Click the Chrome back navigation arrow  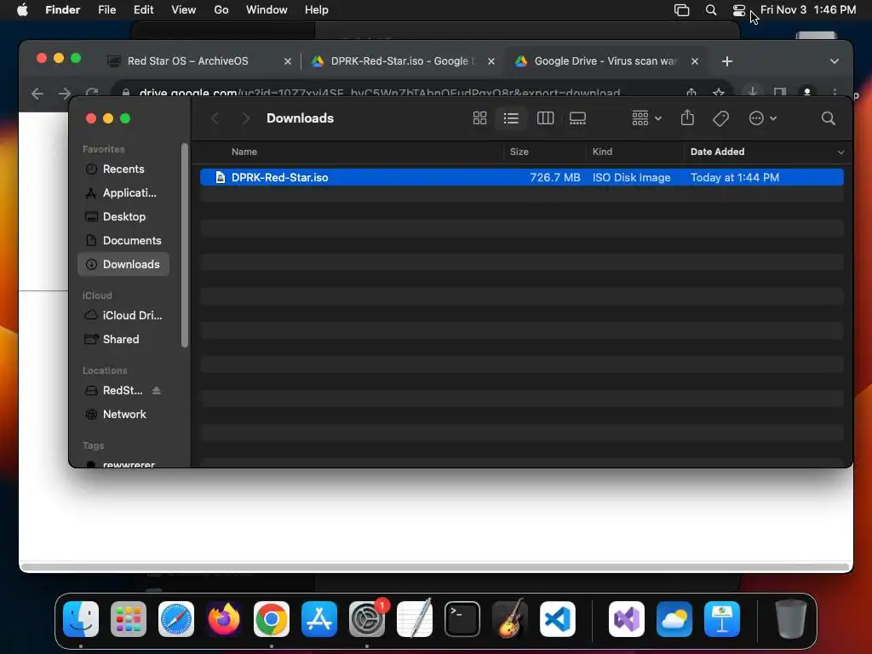37,94
